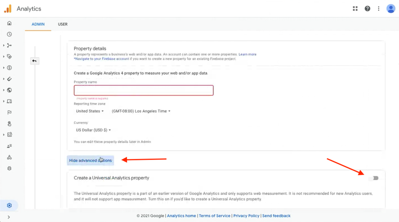Click Hide advanced options

click(90, 160)
